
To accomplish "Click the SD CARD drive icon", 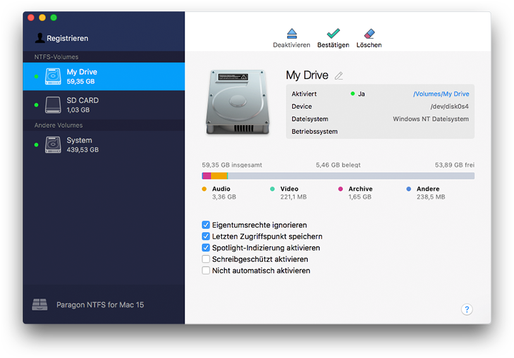I will (x=52, y=105).
